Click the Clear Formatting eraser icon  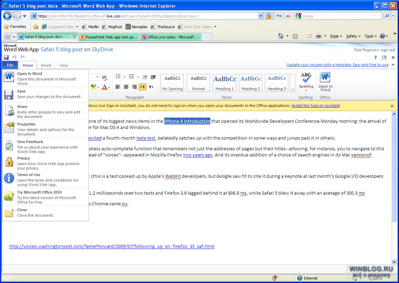point(104,77)
